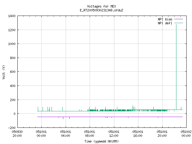Click the '051001 04:00' x-axis tick label
Screen dimensions: 192x144
(65, 134)
